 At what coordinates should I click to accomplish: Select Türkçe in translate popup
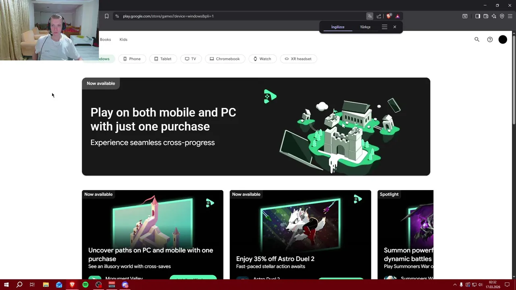pos(365,27)
